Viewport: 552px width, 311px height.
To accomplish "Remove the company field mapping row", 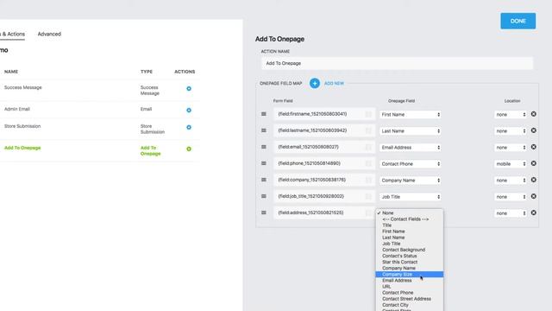I will coord(534,180).
